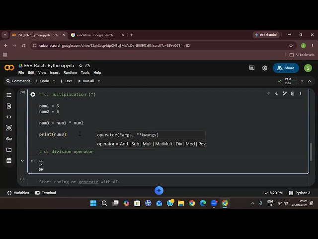This screenshot has height=239, width=318.
Task: Move cell down with arrow icon
Action: pyautogui.click(x=277, y=94)
